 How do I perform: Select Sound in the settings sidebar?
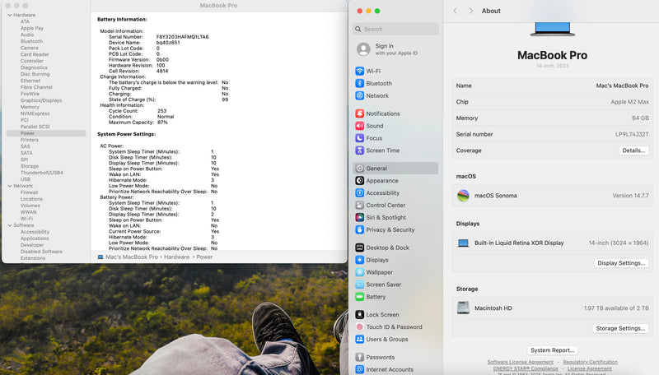(395, 126)
